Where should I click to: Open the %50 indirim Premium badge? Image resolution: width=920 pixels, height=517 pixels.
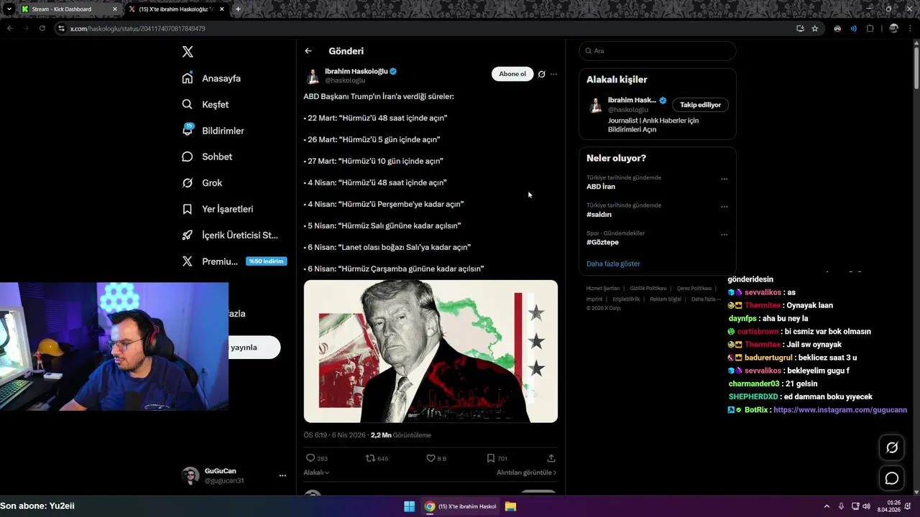pos(266,261)
